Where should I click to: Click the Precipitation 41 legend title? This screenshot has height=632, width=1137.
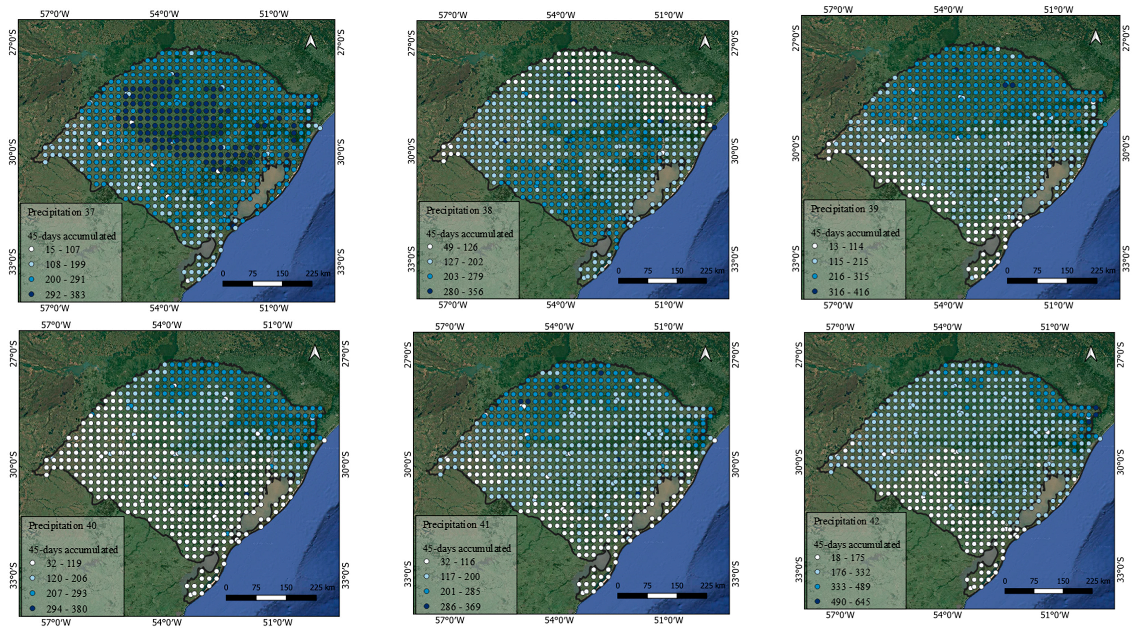(456, 525)
